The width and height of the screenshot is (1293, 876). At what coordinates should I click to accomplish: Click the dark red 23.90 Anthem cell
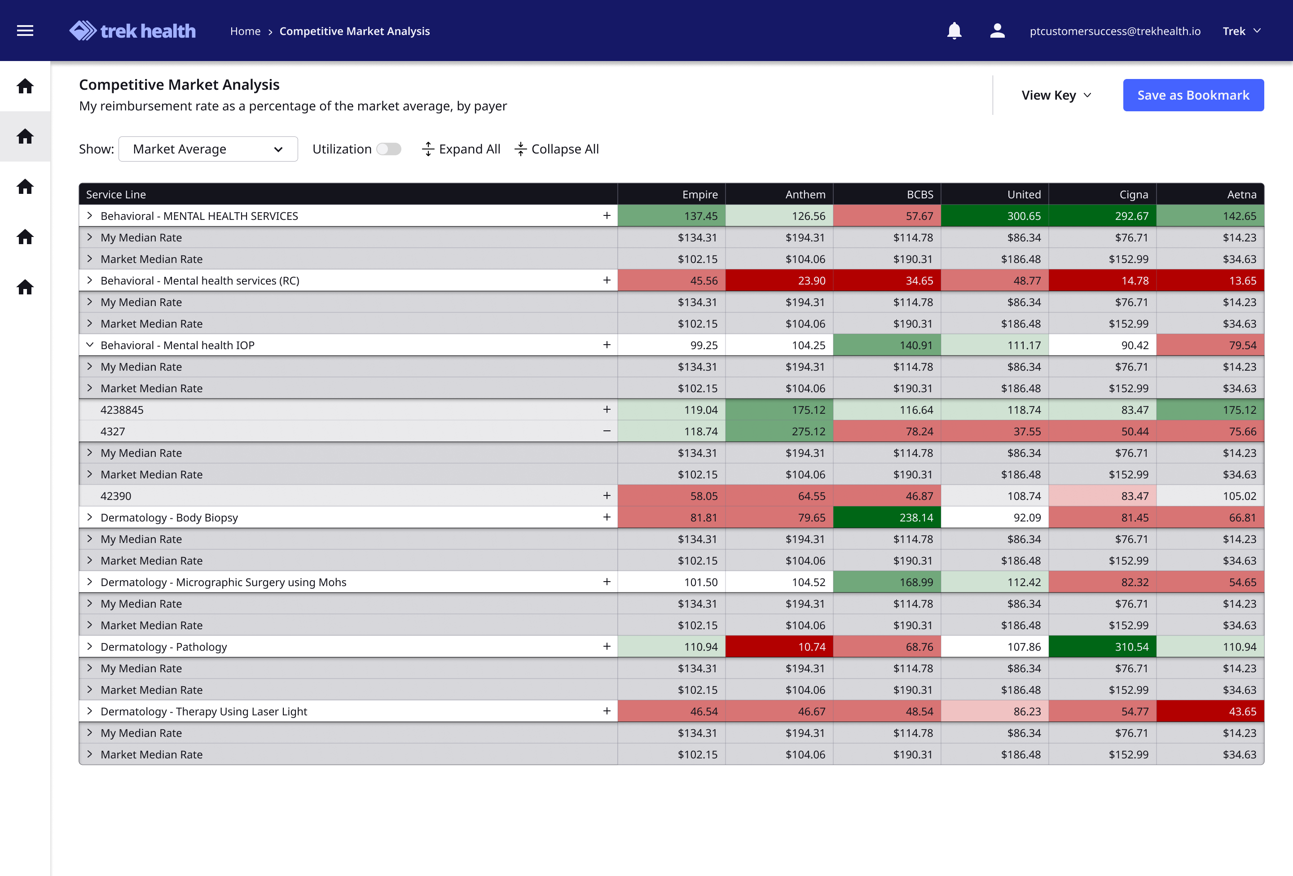point(779,280)
